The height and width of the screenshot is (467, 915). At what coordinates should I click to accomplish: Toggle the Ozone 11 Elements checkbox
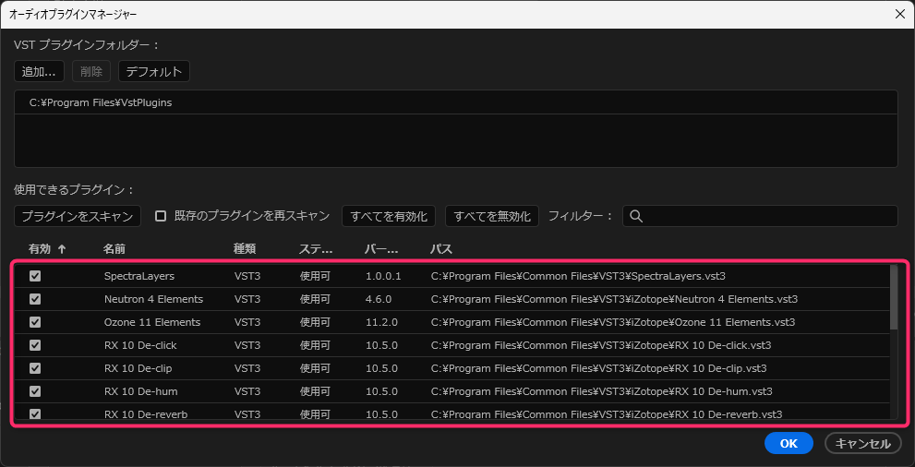click(35, 322)
